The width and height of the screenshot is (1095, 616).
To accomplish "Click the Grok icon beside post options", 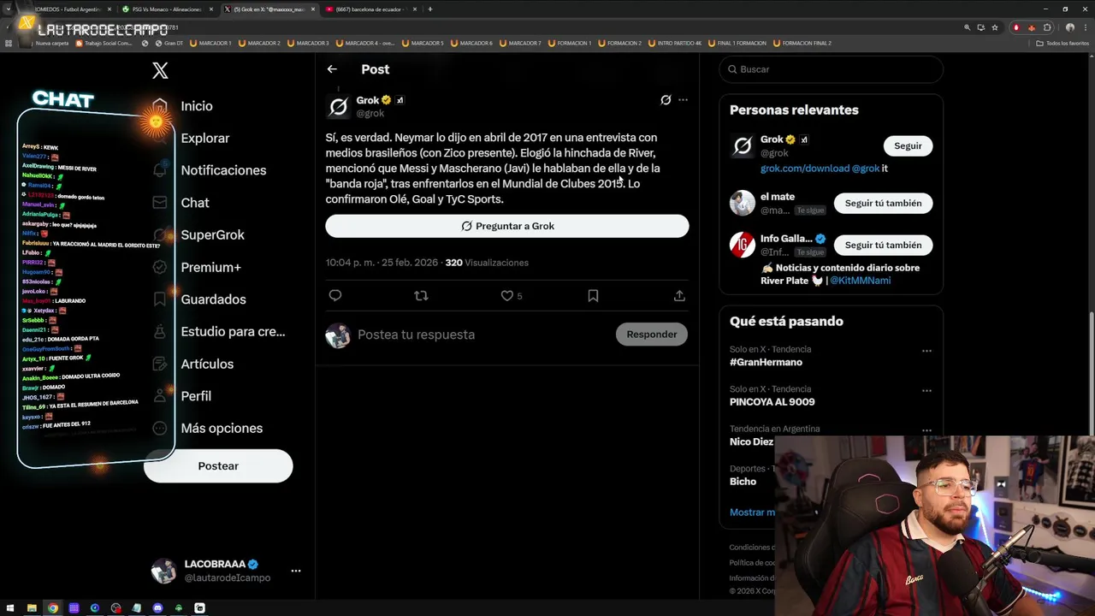I will click(666, 100).
